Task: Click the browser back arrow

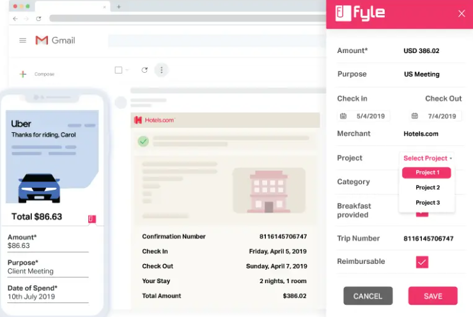Action: point(15,19)
